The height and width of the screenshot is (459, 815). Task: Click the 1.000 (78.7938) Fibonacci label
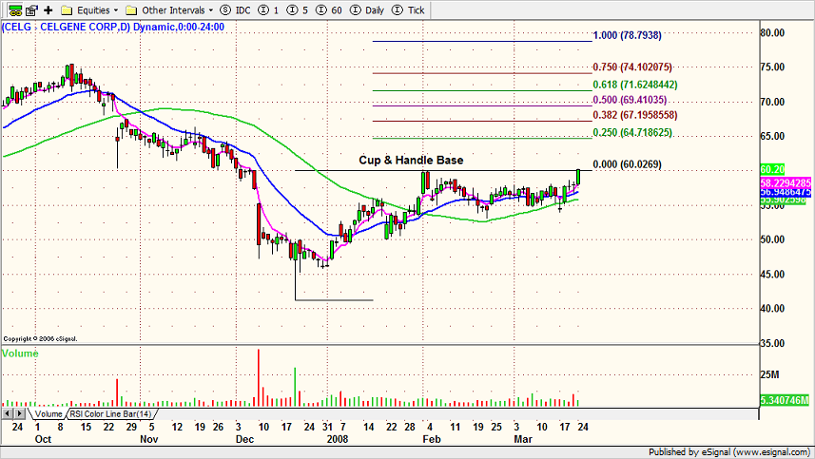pos(628,35)
